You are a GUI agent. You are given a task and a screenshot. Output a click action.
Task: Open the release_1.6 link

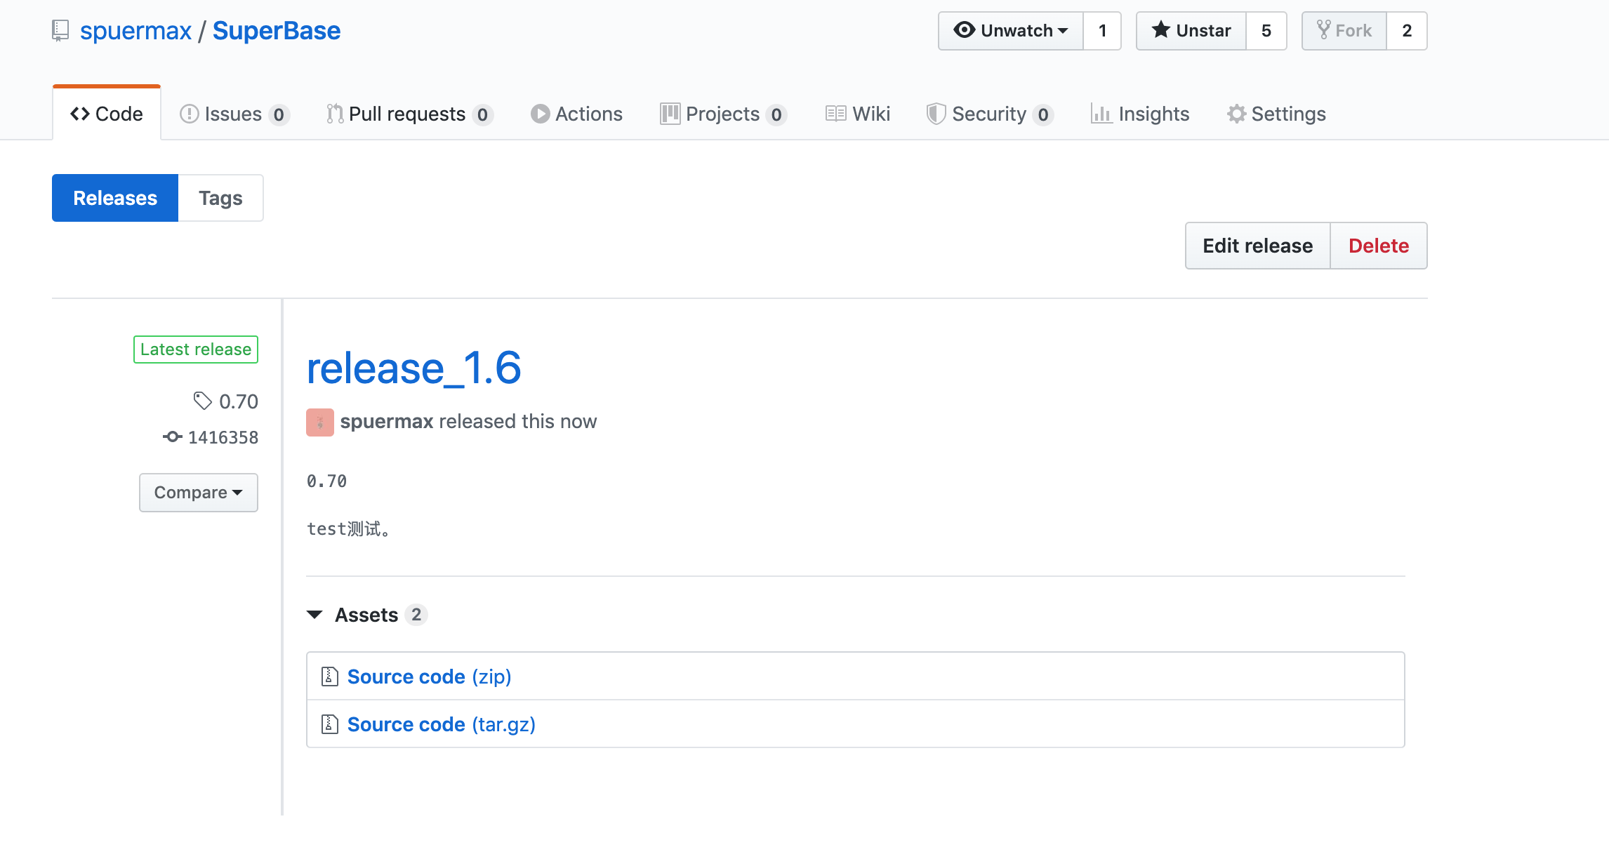(x=413, y=368)
